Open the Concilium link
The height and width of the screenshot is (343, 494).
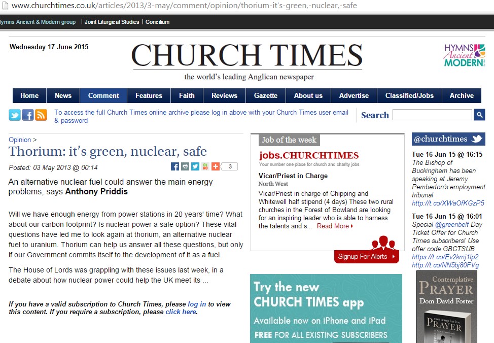(158, 22)
